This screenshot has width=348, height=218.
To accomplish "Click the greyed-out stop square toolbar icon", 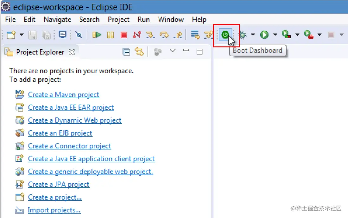I will [331, 35].
